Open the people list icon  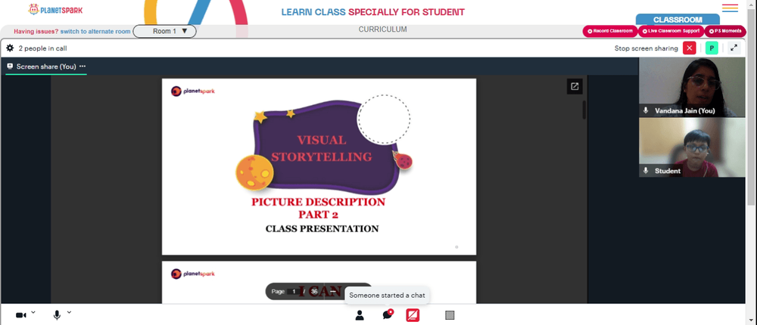tap(359, 315)
